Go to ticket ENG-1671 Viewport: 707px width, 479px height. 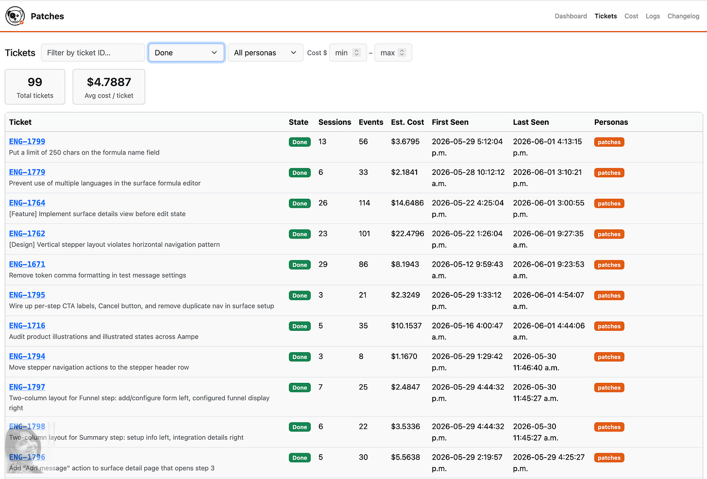click(27, 264)
